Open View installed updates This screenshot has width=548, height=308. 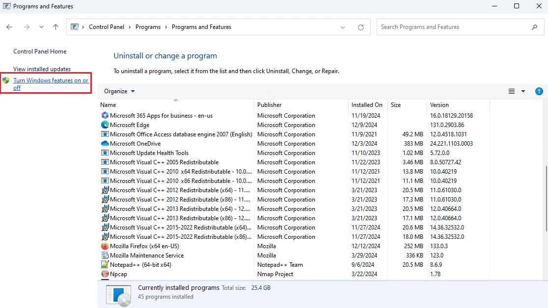(42, 69)
